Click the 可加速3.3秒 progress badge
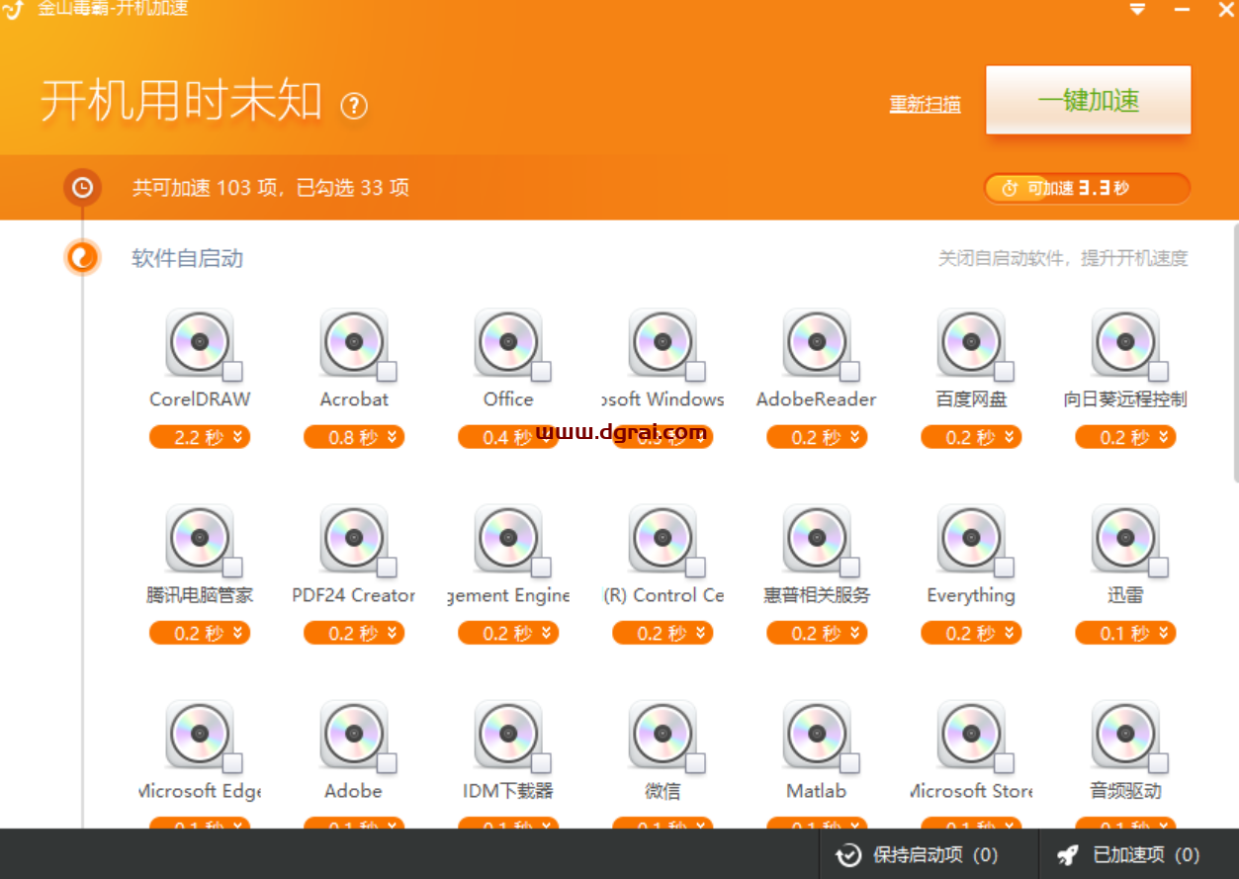 pos(1087,188)
